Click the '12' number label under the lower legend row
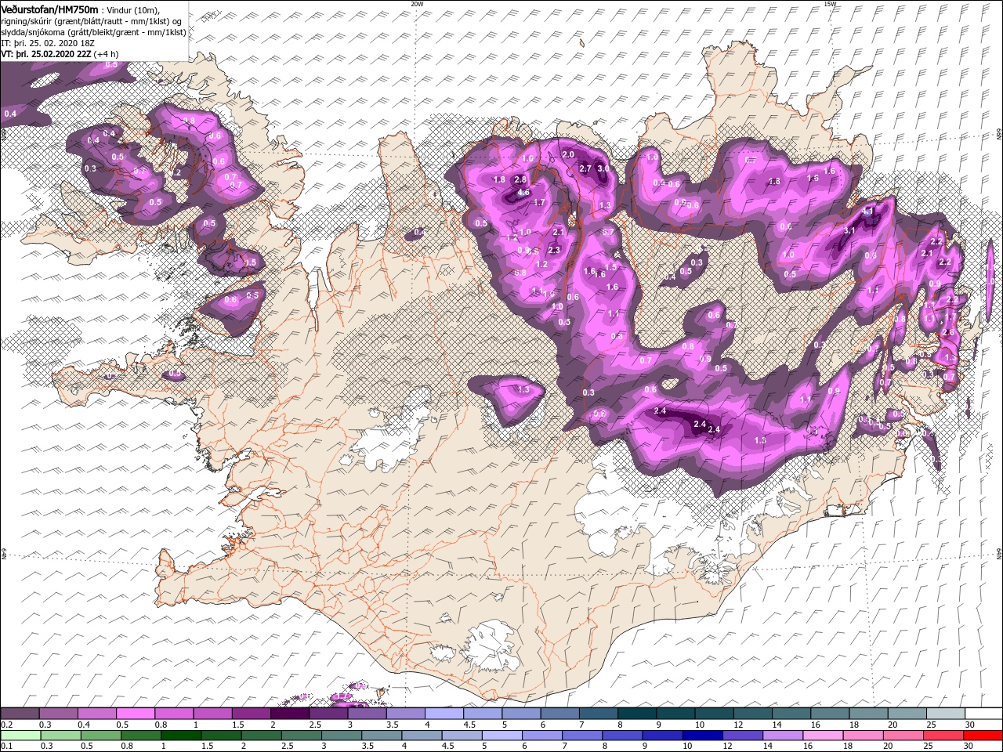The width and height of the screenshot is (1003, 752). pos(727,746)
